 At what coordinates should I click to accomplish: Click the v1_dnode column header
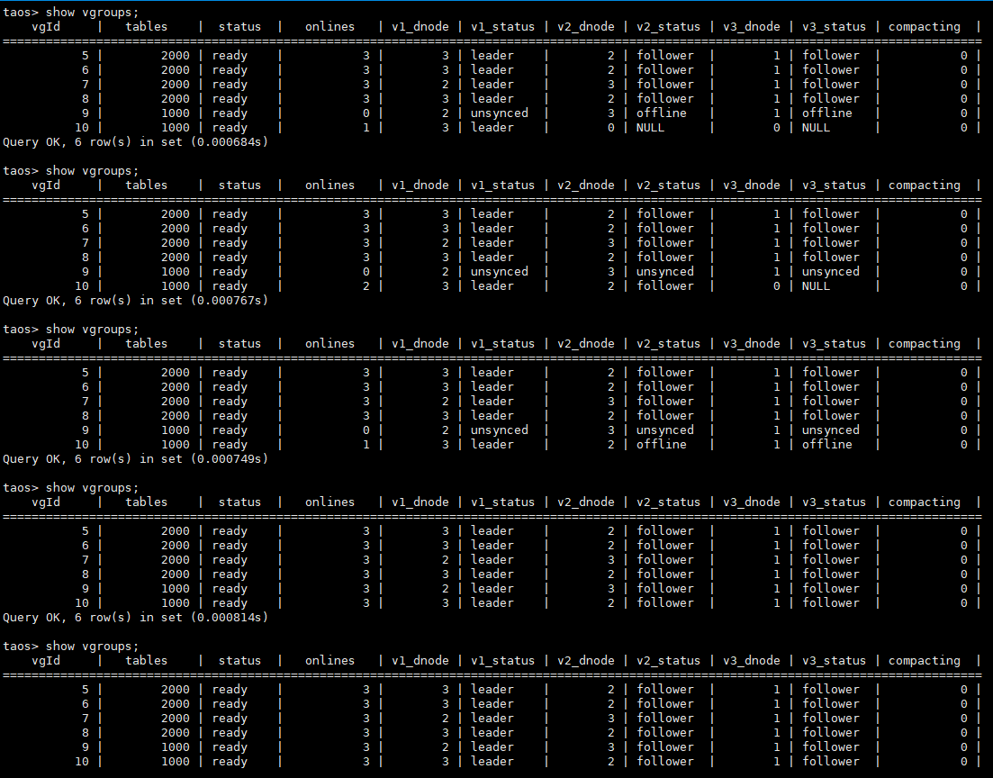click(420, 26)
